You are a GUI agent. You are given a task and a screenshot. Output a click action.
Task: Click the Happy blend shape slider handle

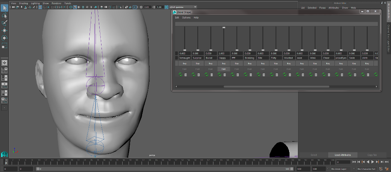tap(224, 27)
